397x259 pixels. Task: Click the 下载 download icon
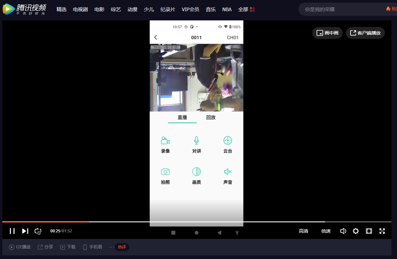63,247
